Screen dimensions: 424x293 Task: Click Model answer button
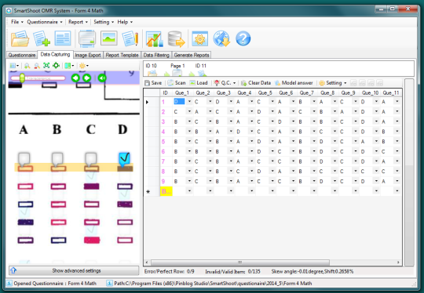tap(294, 83)
